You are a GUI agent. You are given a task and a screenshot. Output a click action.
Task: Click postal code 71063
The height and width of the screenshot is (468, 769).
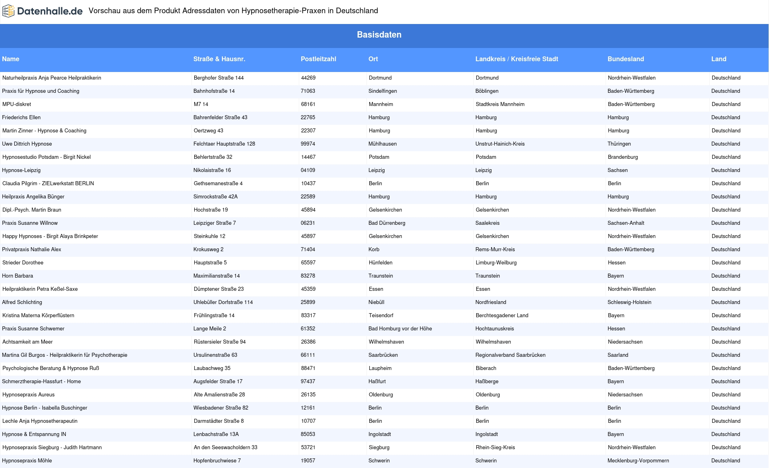tap(308, 91)
